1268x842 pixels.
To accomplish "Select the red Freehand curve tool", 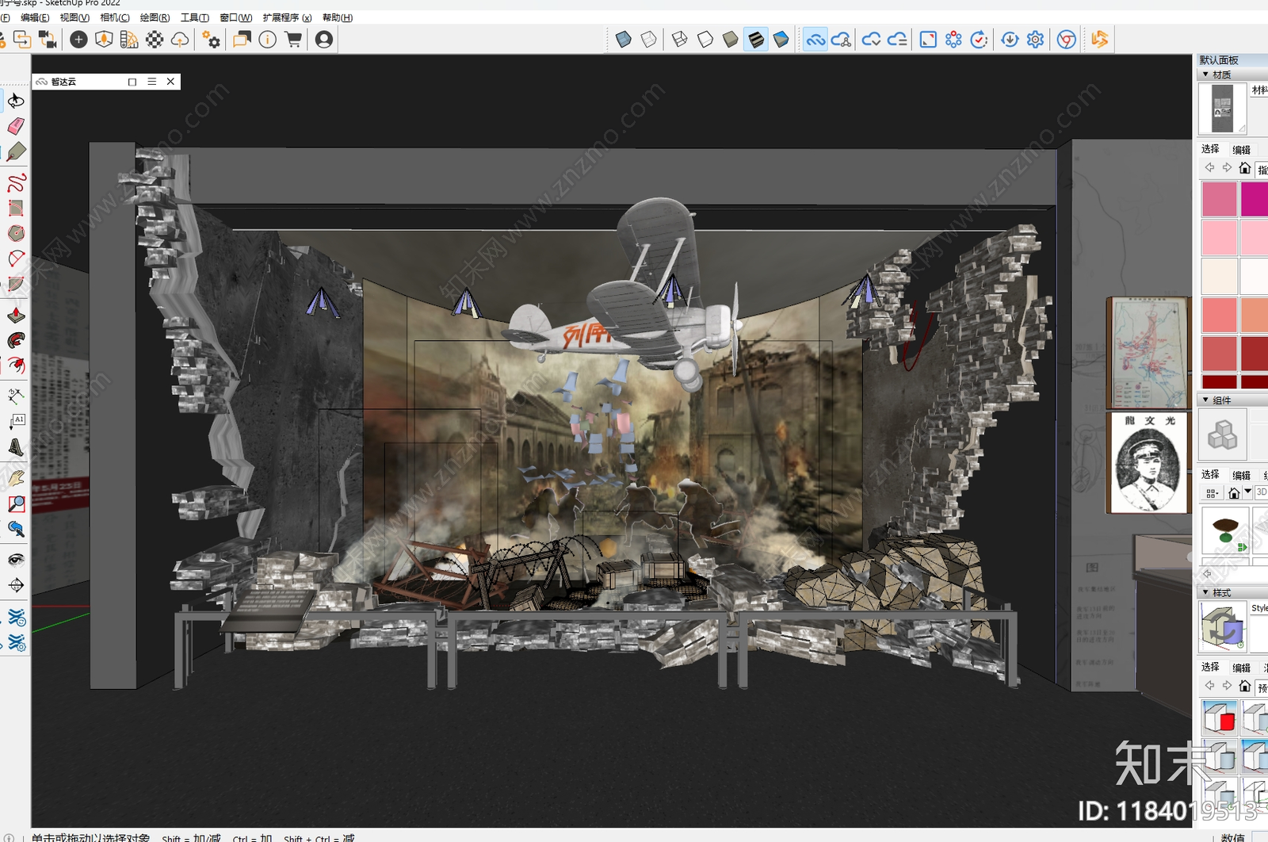I will coord(16,182).
